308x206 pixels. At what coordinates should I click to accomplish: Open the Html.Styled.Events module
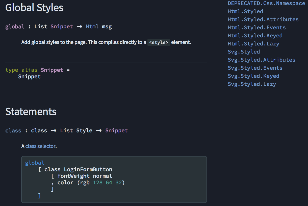pyautogui.click(x=256, y=28)
